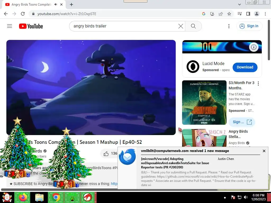The width and height of the screenshot is (271, 203).
Task: Click page vertical scrollbar
Action: tap(269, 40)
